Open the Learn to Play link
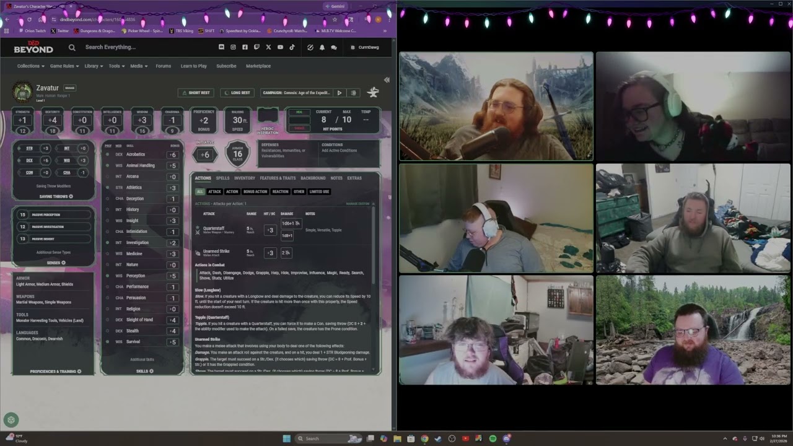Viewport: 793px width, 446px height. click(x=194, y=66)
